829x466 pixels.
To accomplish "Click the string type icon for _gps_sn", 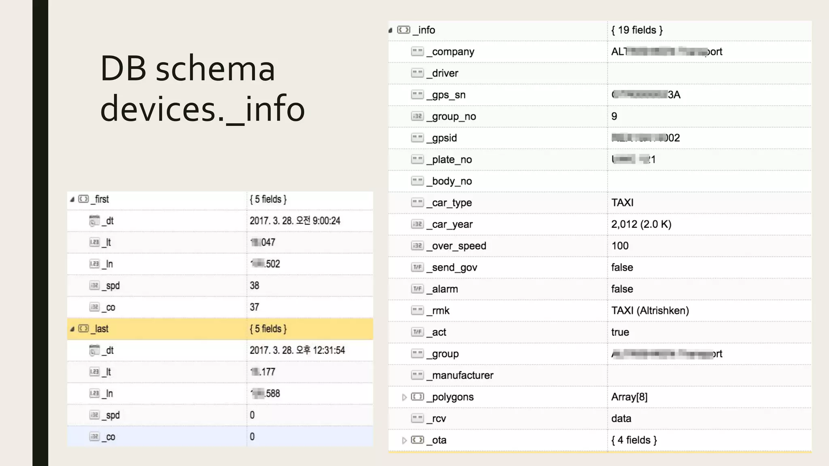I will [417, 95].
